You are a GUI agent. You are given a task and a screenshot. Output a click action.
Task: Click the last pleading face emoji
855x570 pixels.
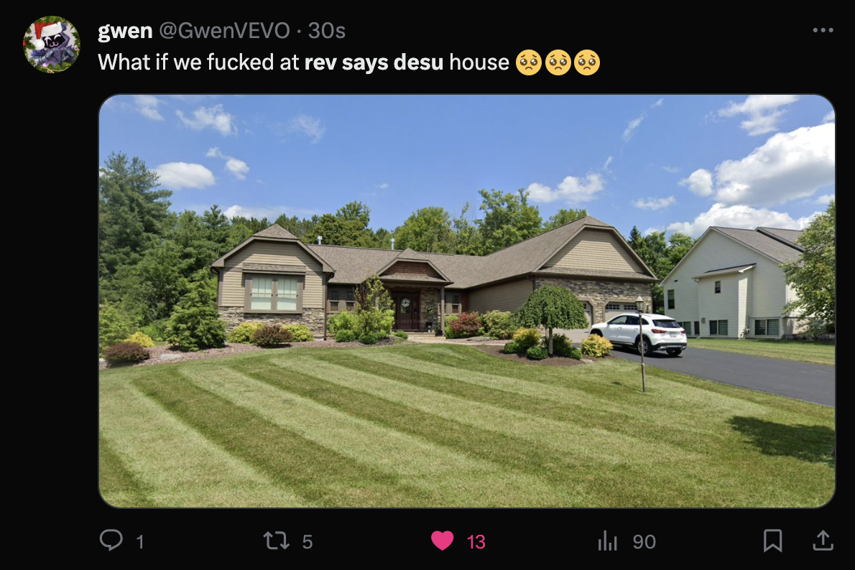(x=587, y=62)
